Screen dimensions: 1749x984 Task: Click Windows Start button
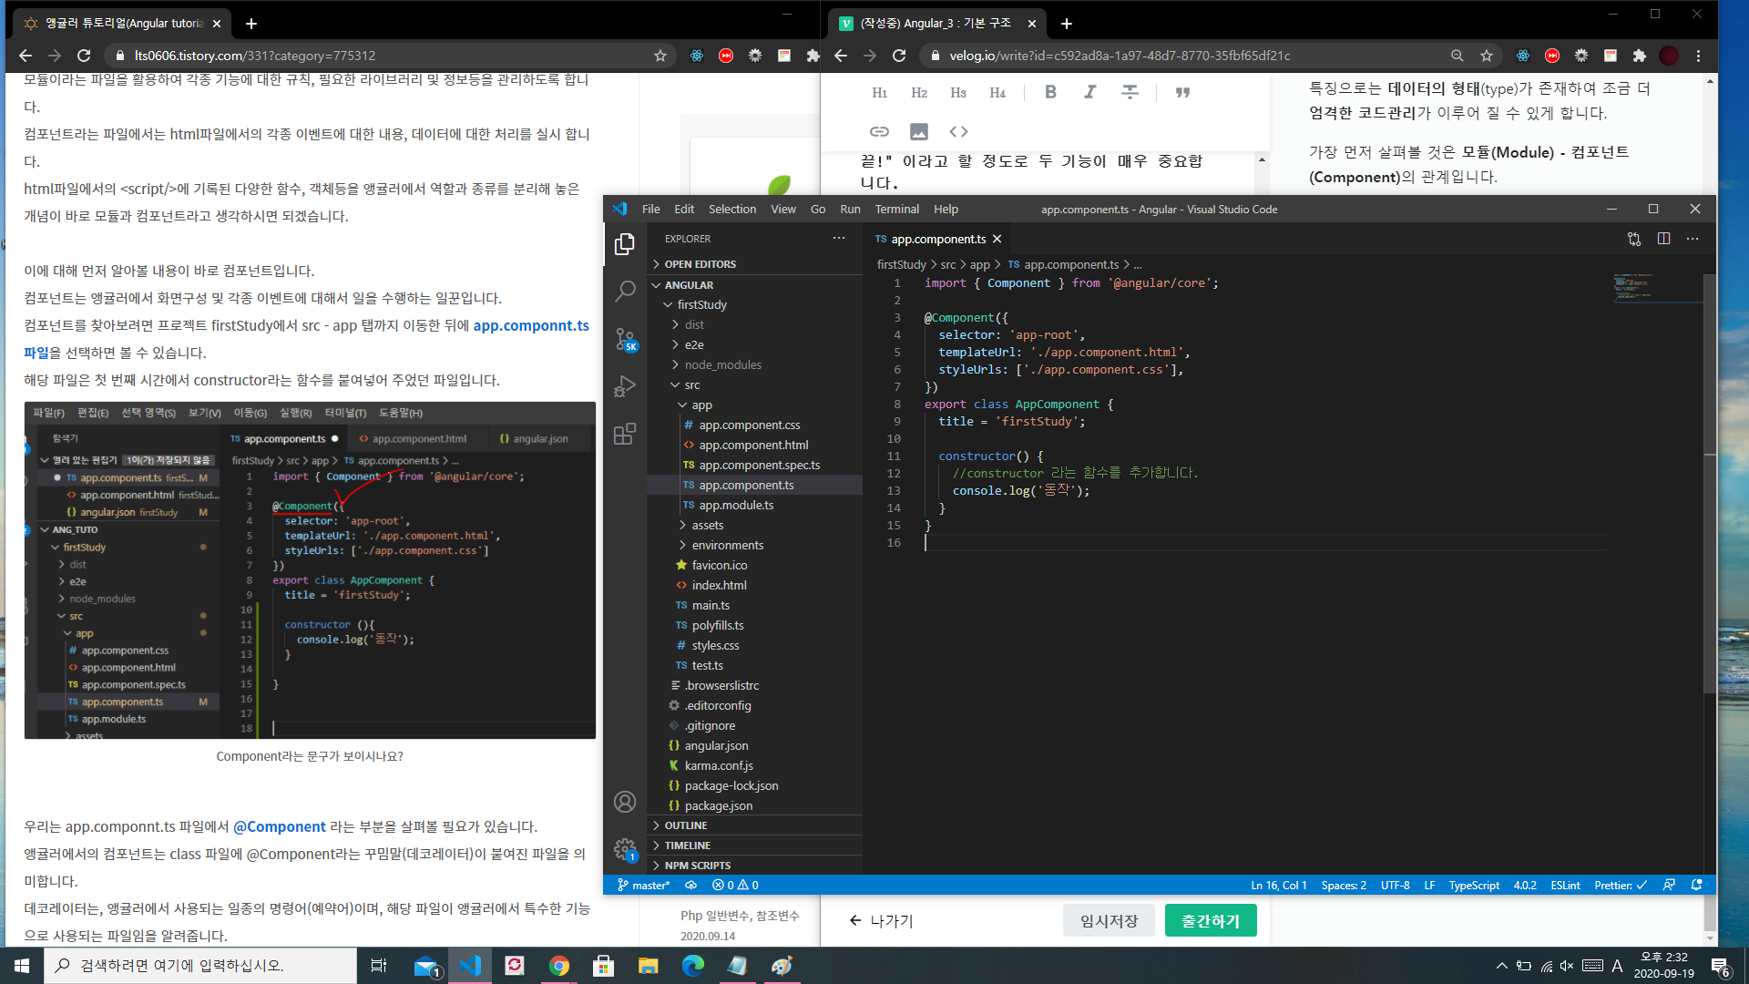tap(22, 966)
